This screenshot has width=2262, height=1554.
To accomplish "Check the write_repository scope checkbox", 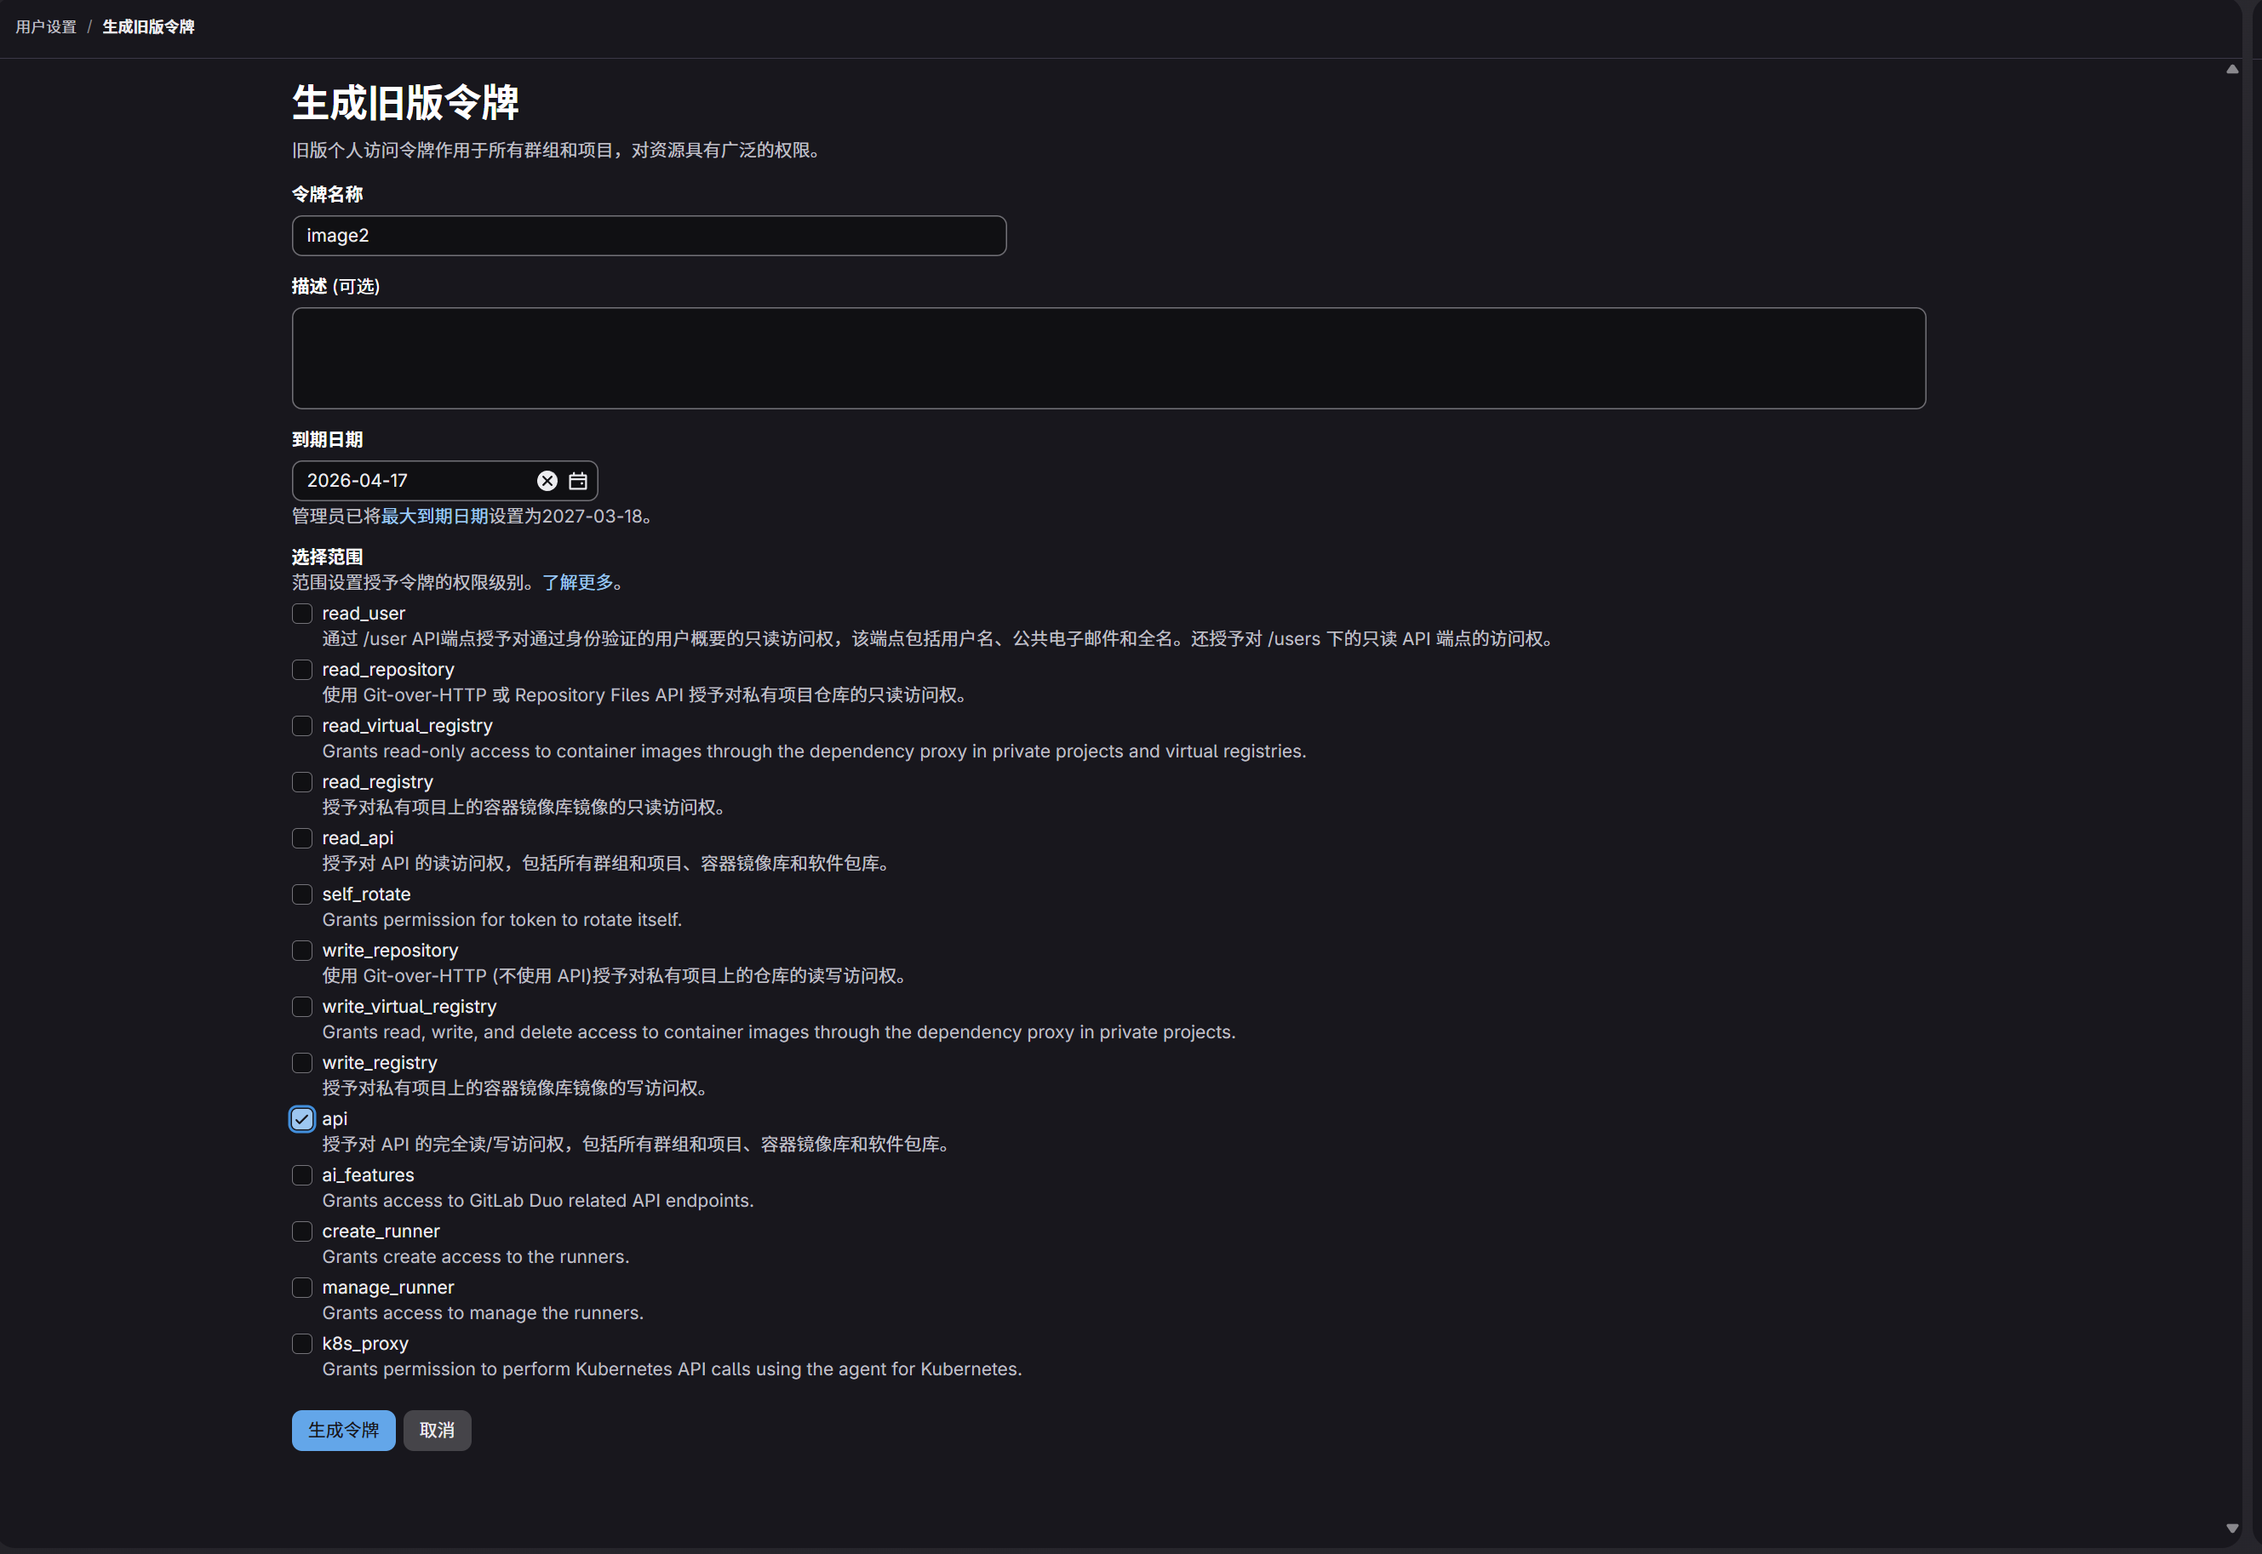I will [302, 951].
